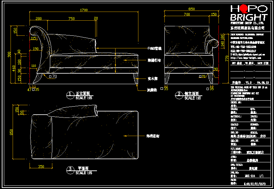274x189 pixels.
Task: Click the 110 dimension text
Action: tap(34, 66)
